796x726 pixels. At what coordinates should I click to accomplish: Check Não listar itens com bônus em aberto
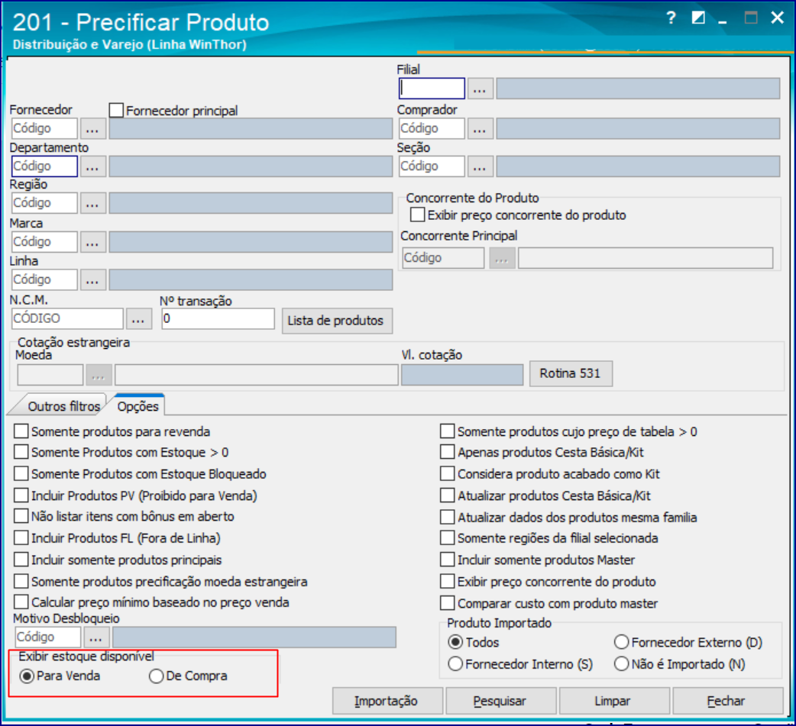click(21, 516)
